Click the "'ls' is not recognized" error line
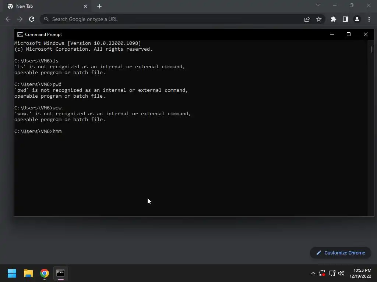Viewport: 377px width, 282px height. (99, 67)
